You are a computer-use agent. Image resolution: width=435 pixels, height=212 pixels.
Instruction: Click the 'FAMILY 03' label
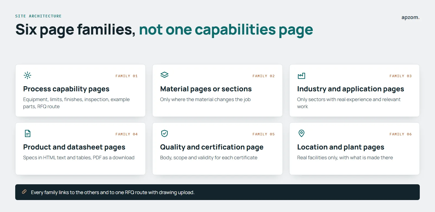click(401, 76)
